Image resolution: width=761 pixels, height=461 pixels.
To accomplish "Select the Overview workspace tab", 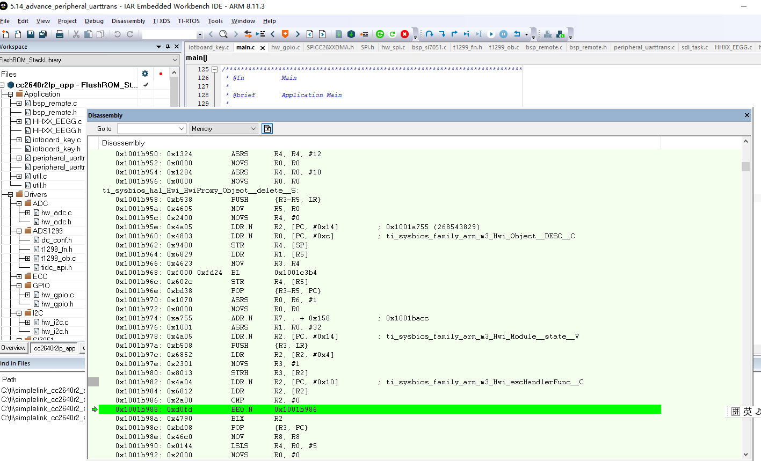I will tap(13, 348).
